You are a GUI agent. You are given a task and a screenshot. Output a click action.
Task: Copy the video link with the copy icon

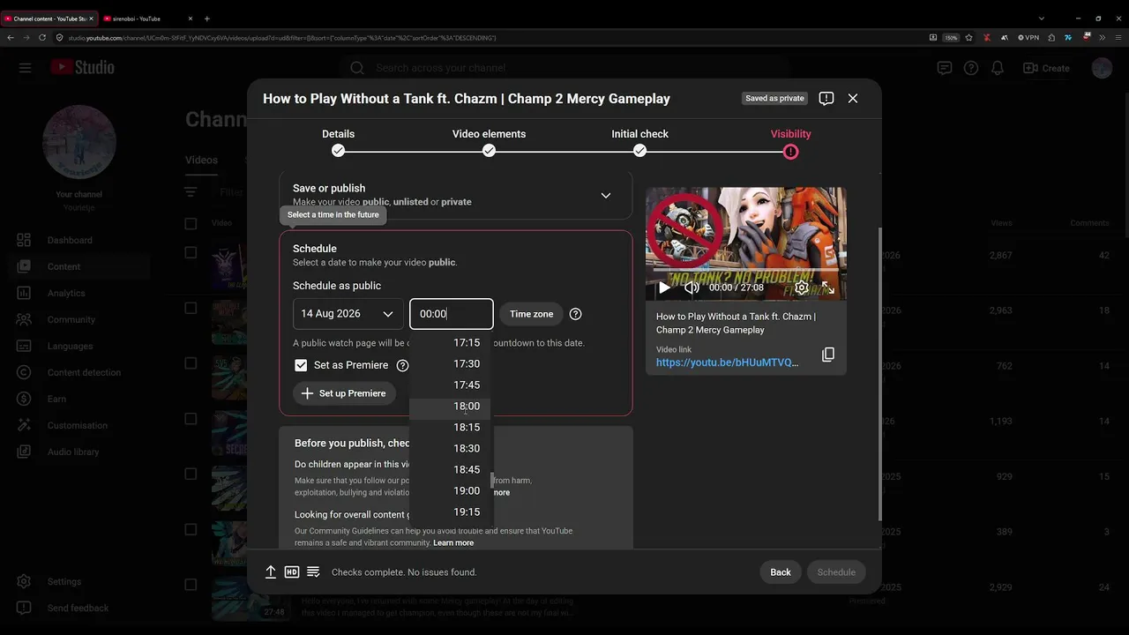click(x=827, y=355)
